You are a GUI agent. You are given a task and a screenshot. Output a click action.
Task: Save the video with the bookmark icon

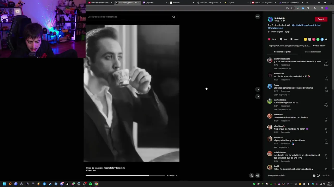click(x=291, y=39)
